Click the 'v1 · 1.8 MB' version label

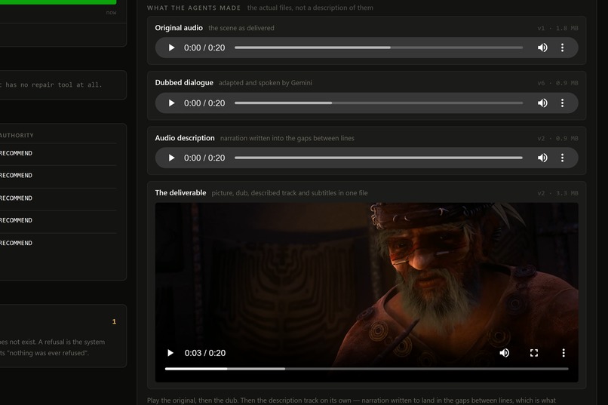tap(557, 29)
